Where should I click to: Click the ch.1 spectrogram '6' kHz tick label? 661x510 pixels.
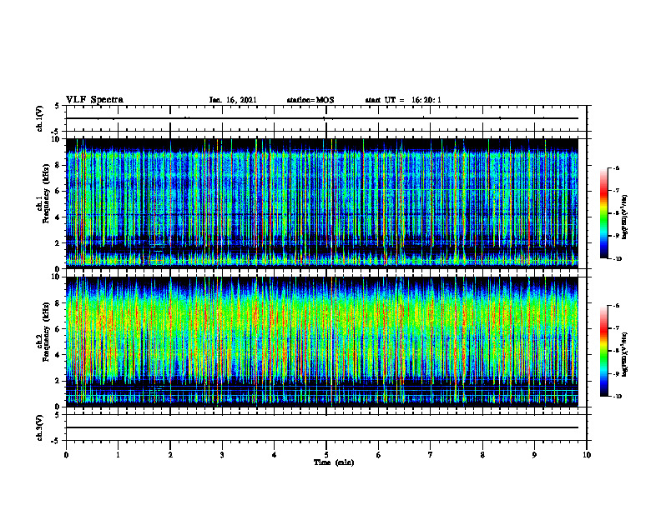pyautogui.click(x=58, y=192)
